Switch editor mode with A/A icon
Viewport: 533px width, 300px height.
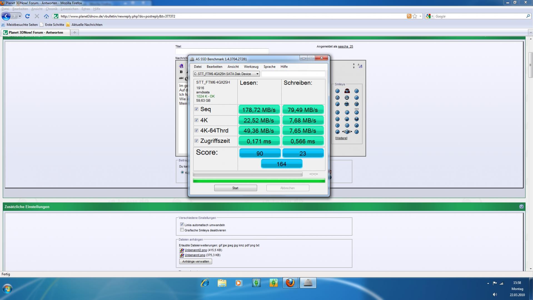360,66
